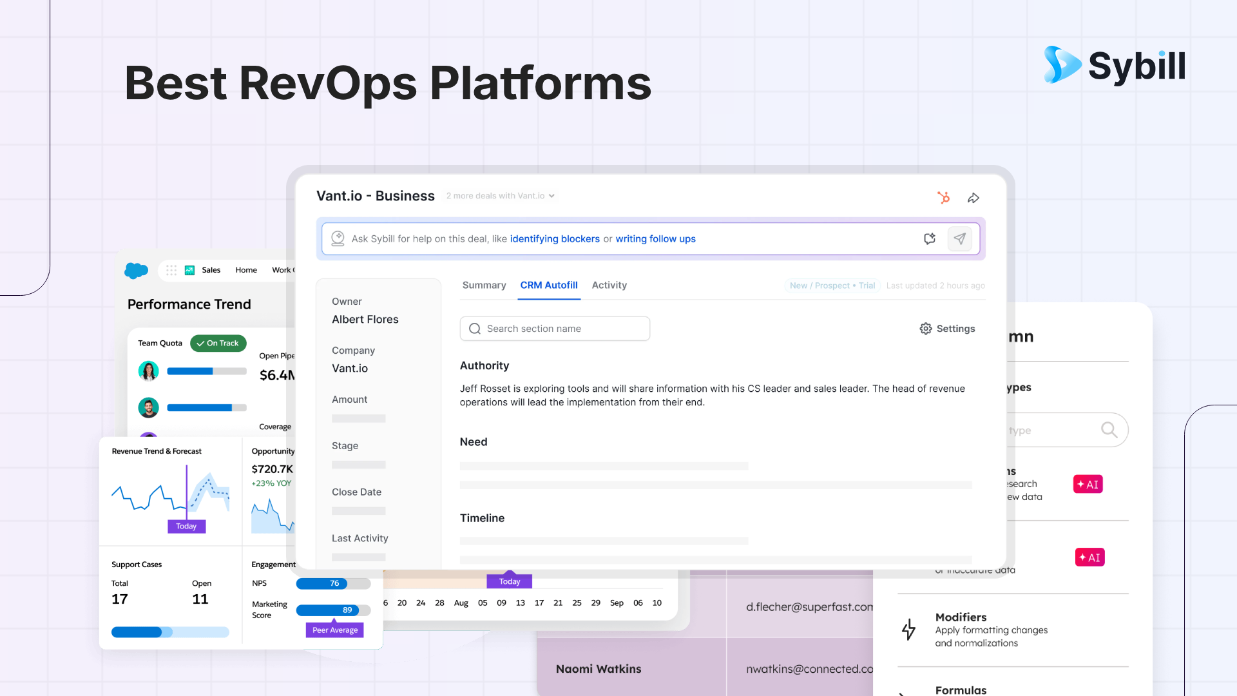Click the Support Cases total 17
Viewport: 1237px width, 696px height.
pyautogui.click(x=120, y=599)
